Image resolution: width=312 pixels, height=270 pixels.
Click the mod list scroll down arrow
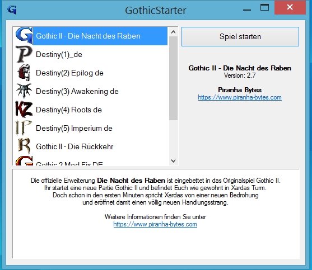tap(173, 160)
